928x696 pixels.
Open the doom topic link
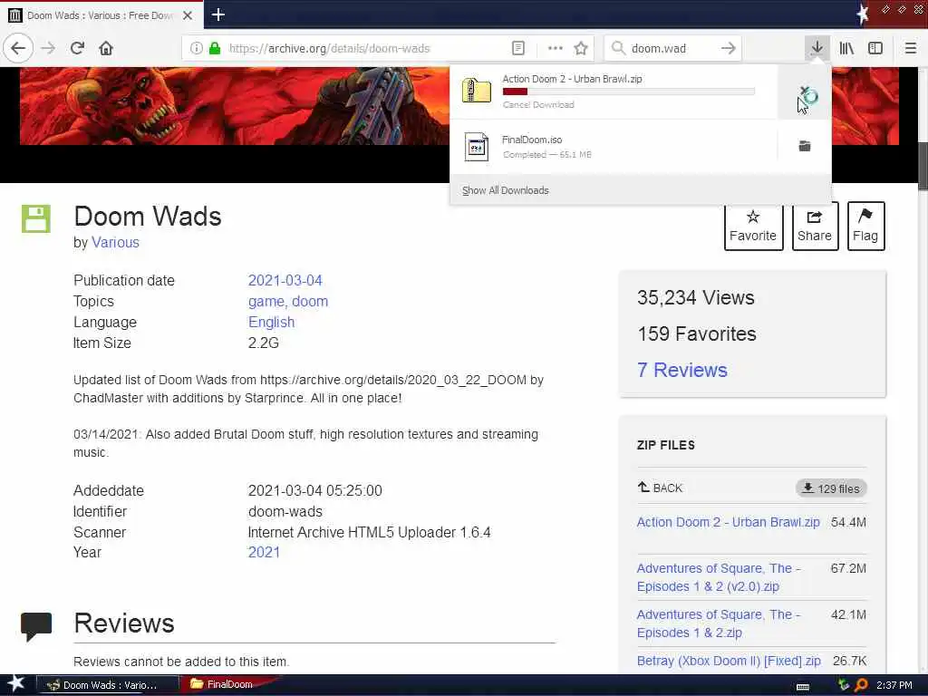(x=310, y=301)
